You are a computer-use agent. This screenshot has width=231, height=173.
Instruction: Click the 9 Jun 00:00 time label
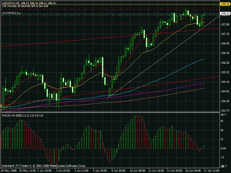click(x=118, y=171)
